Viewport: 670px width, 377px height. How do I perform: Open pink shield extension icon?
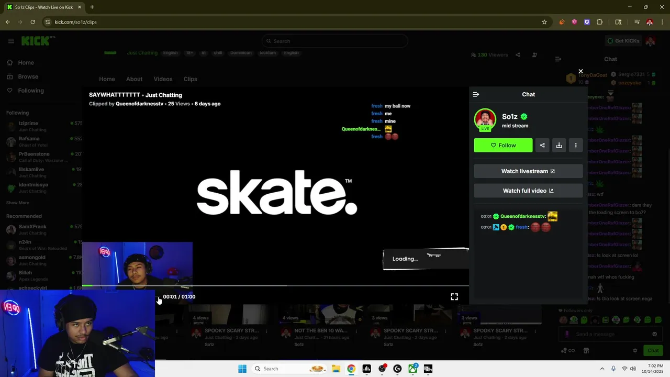[x=574, y=22]
